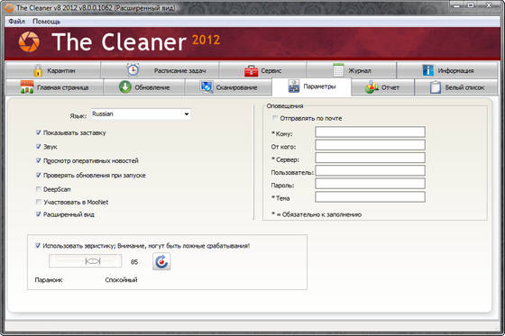Image resolution: width=505 pixels, height=336 pixels.
Task: Open the Белый список clipboard icon
Action: coord(436,87)
